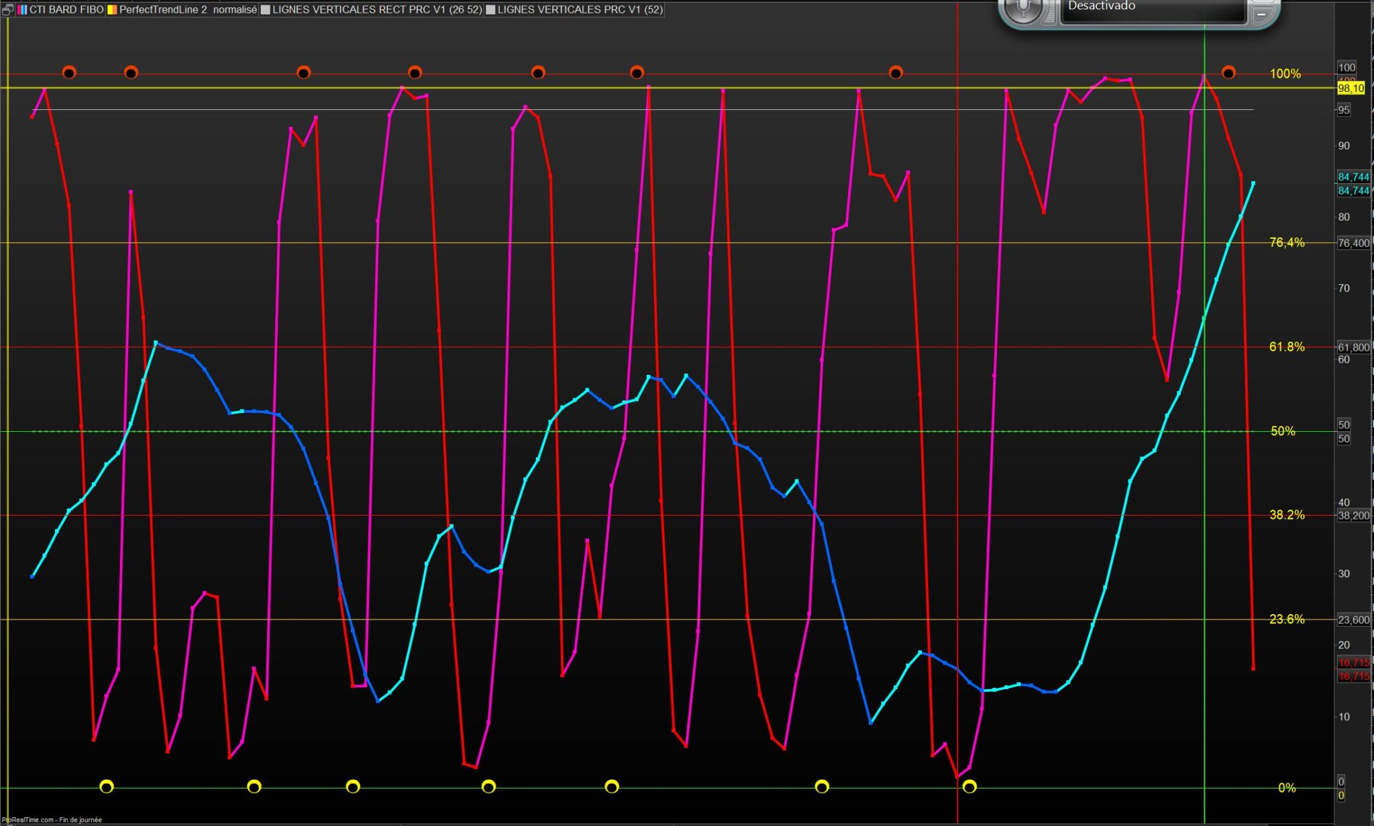Click the first orange marker on 100% line
The width and height of the screenshot is (1374, 826).
[69, 72]
